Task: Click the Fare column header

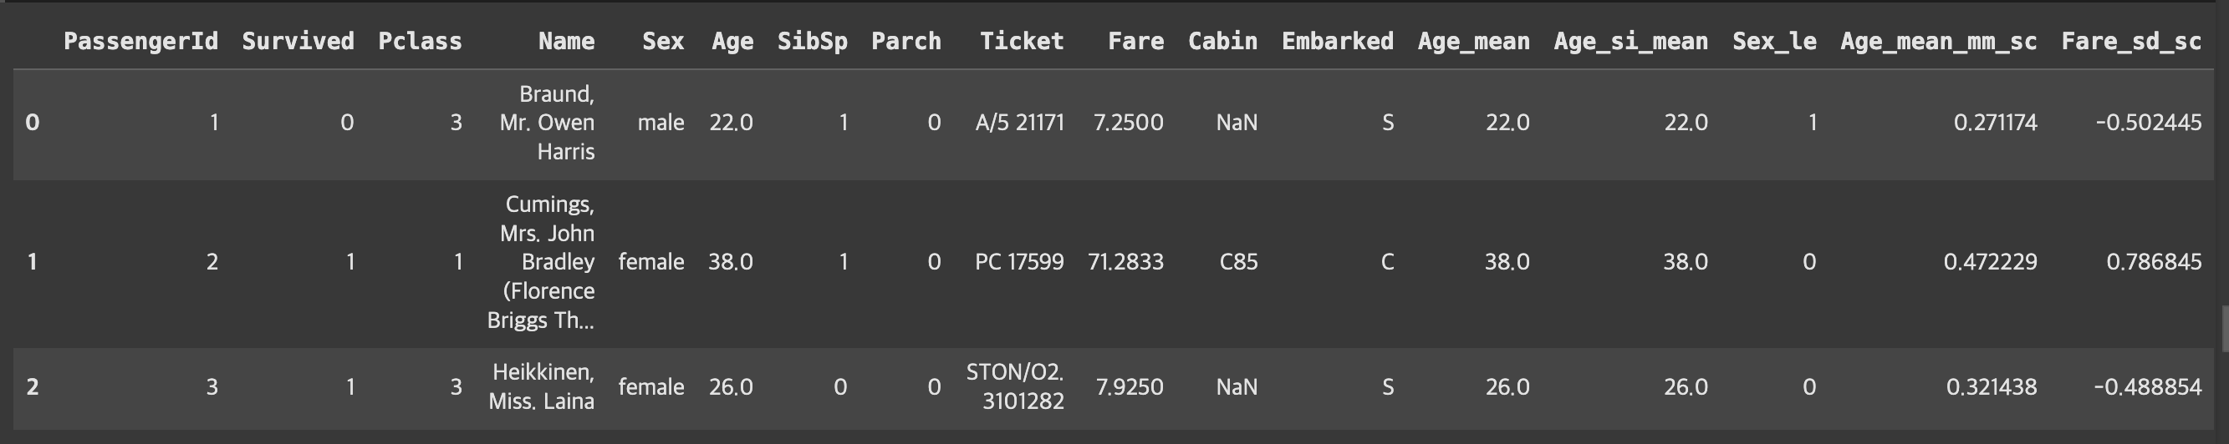Action: click(x=1135, y=42)
